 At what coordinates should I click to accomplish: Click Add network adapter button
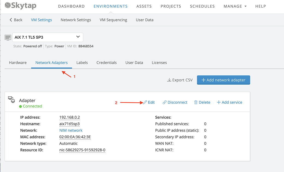223,80
